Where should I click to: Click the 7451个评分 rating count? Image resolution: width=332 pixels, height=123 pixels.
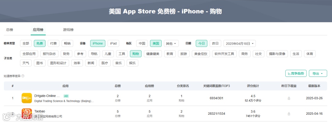253,116
